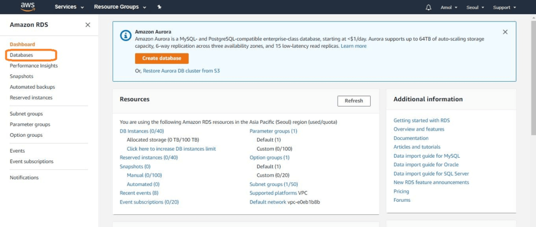The width and height of the screenshot is (536, 227).
Task: Select Reserved instances in sidebar
Action: pyautogui.click(x=31, y=98)
